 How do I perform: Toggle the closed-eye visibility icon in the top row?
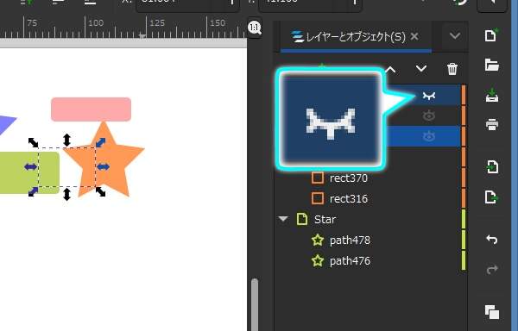[x=429, y=96]
